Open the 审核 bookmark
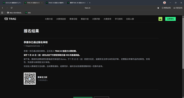184x98 pixels. pos(28,13)
